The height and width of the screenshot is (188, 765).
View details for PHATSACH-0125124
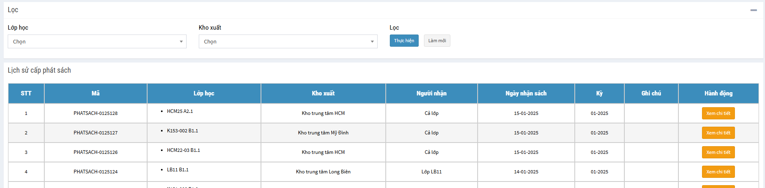718,172
